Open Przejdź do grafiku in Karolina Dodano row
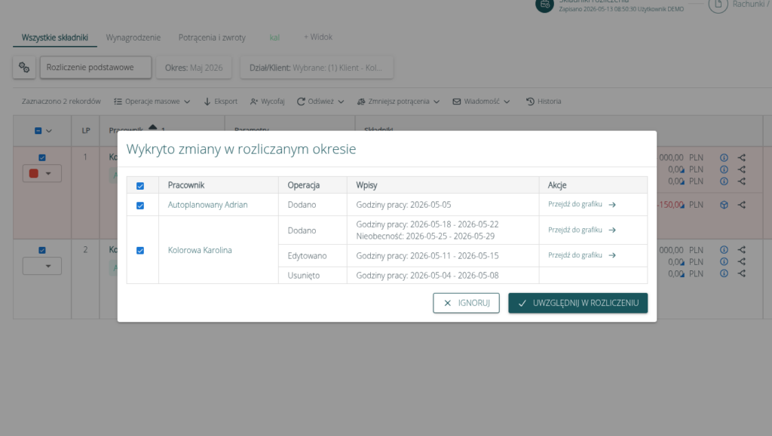 click(581, 230)
